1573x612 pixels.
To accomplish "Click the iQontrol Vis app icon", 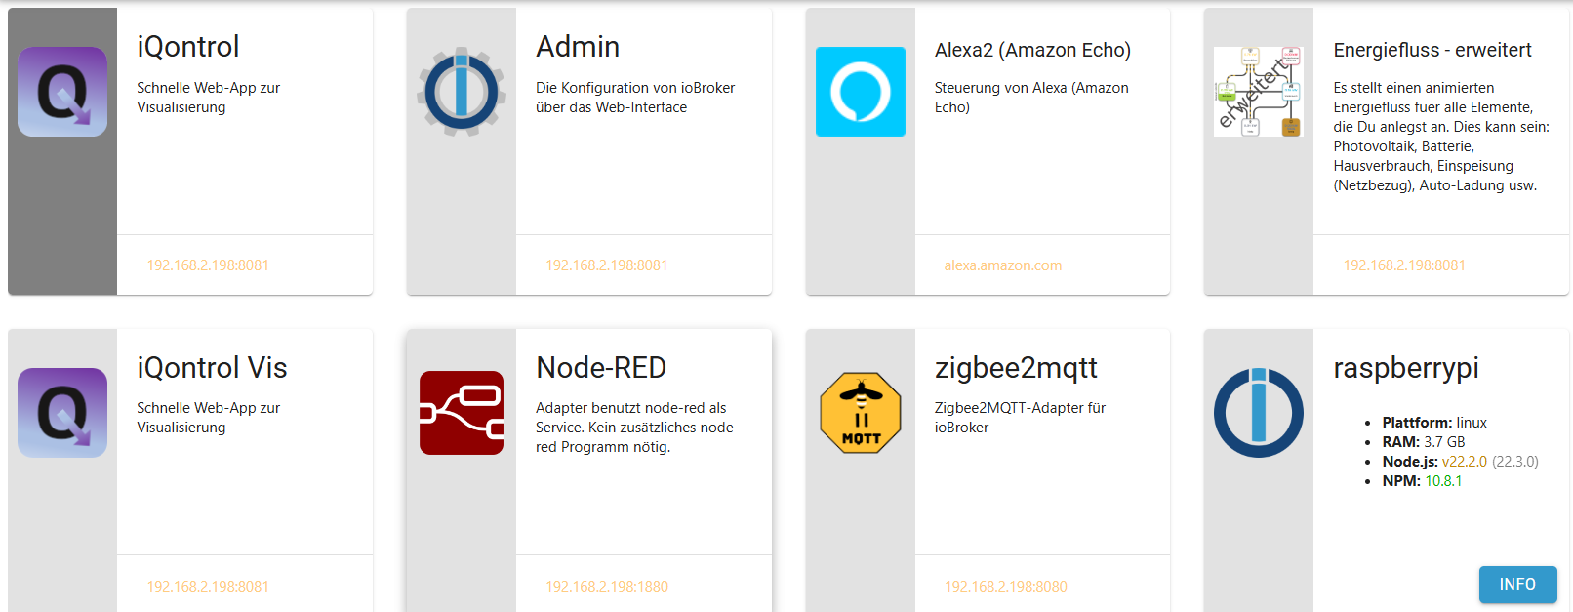I will pyautogui.click(x=62, y=413).
